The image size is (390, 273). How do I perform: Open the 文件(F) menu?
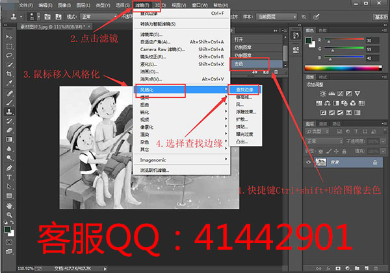click(x=26, y=5)
